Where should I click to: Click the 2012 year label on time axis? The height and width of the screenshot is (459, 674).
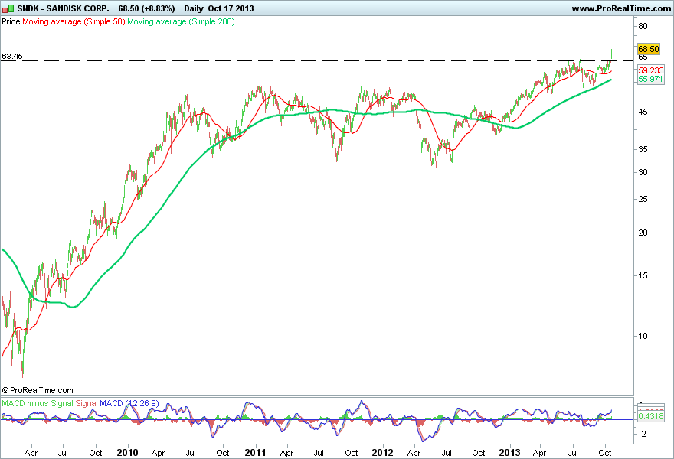(382, 453)
